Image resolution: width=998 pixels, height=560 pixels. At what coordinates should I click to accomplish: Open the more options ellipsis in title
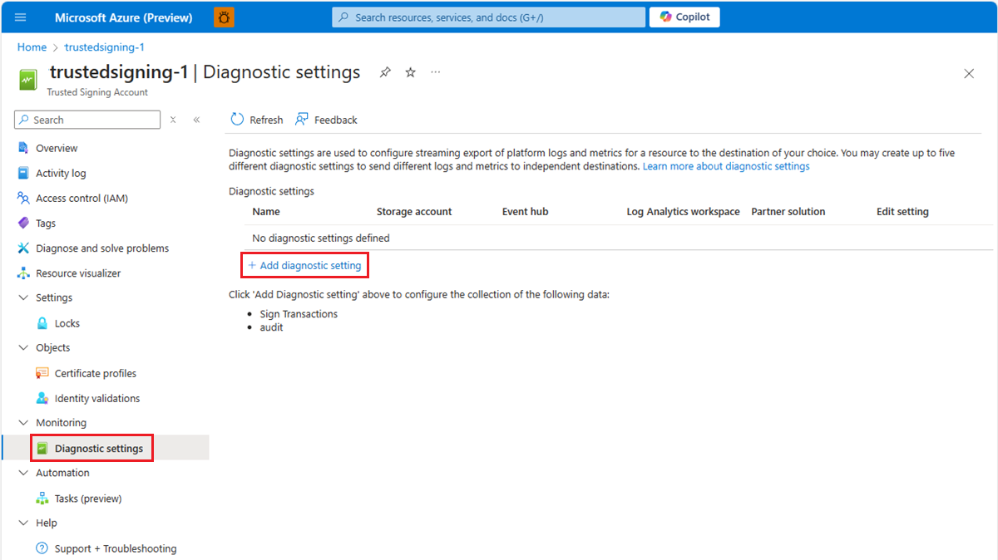[x=436, y=72]
